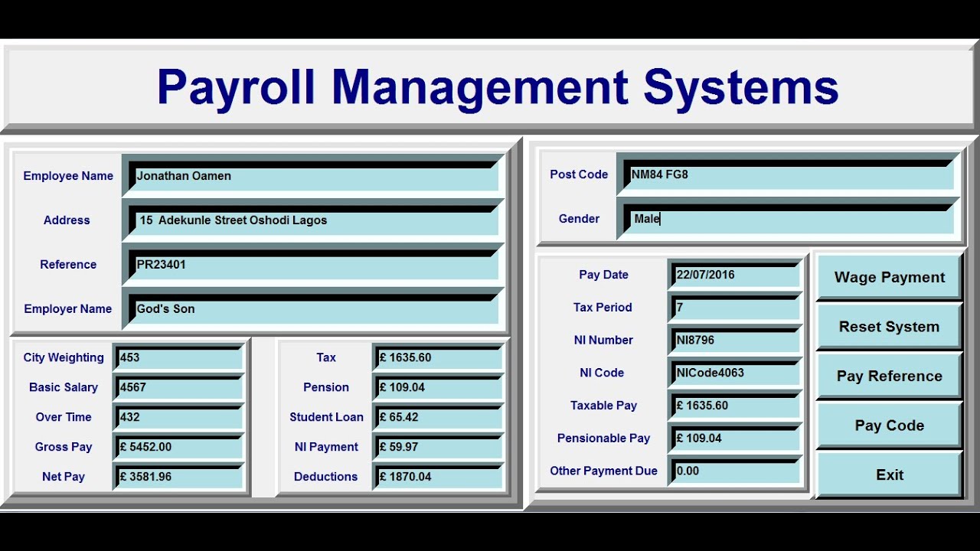Click the Wage Payment button
The height and width of the screenshot is (551, 980).
(890, 277)
